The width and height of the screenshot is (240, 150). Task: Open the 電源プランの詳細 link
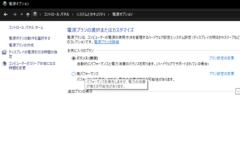click(106, 42)
